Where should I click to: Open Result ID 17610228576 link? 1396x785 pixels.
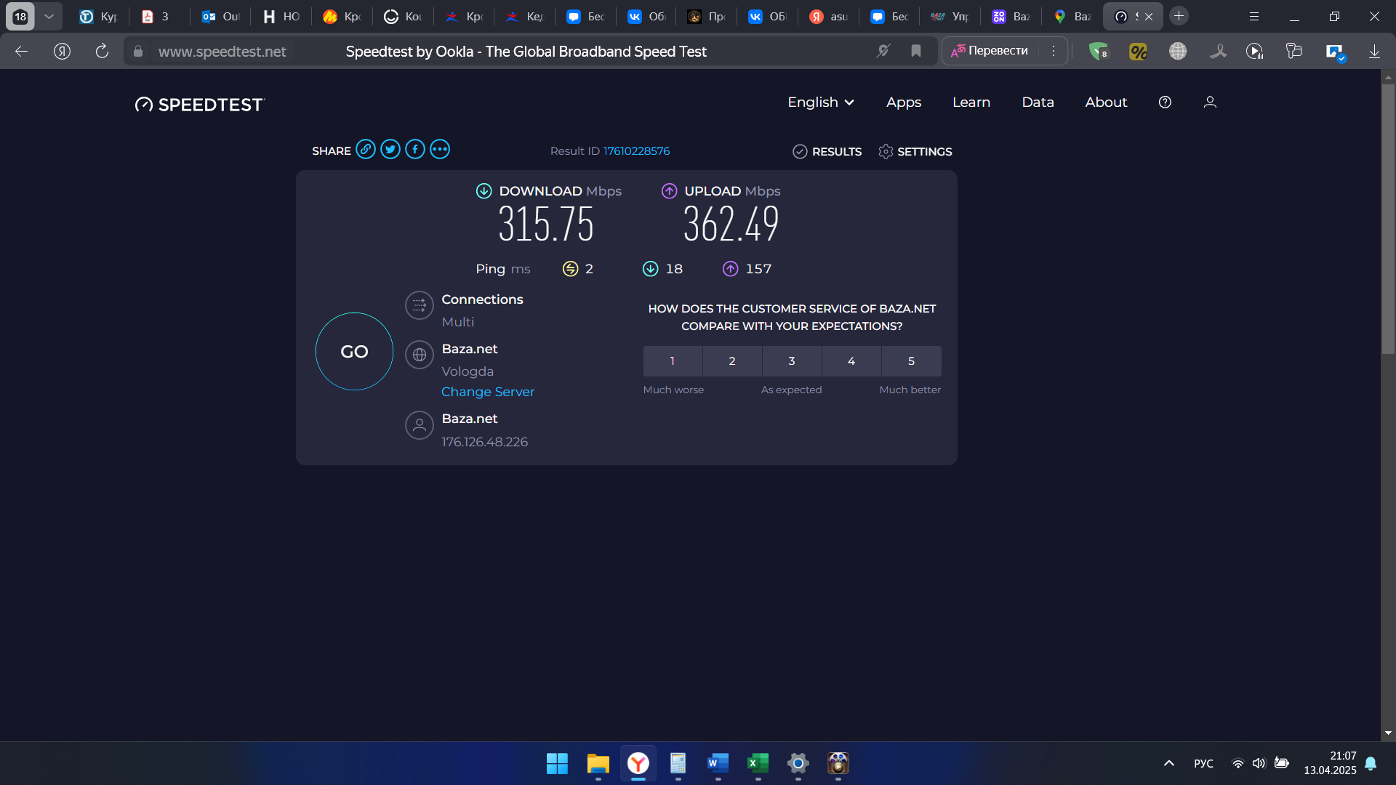[636, 151]
